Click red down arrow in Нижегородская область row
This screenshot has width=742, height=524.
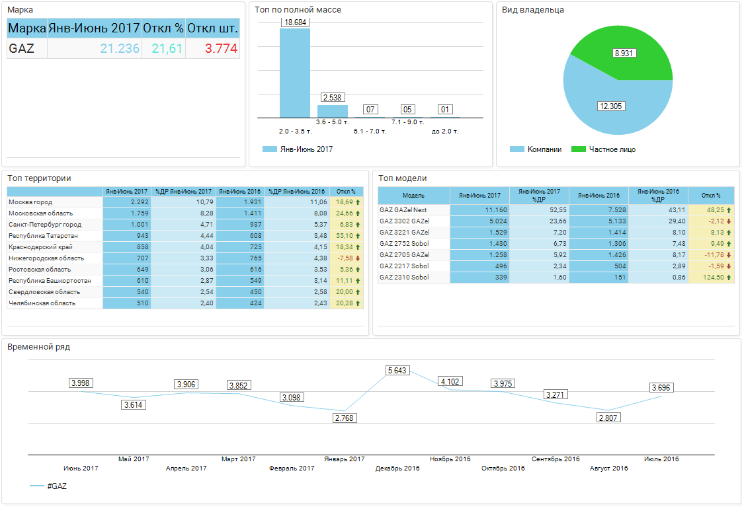tap(358, 258)
